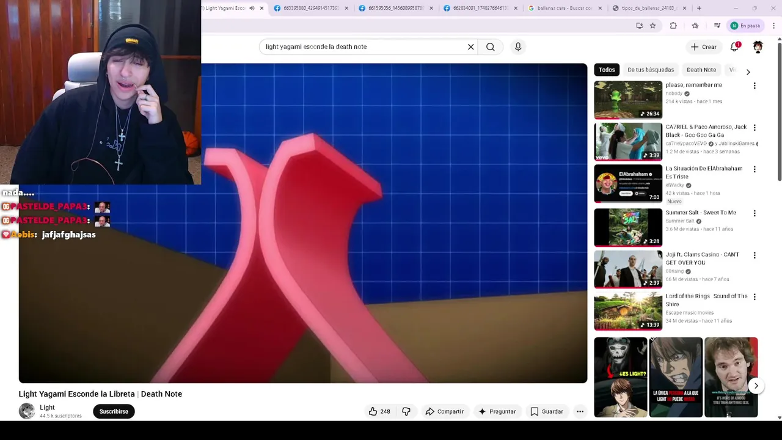The height and width of the screenshot is (440, 782).
Task: Open the notifications bell
Action: [735, 46]
